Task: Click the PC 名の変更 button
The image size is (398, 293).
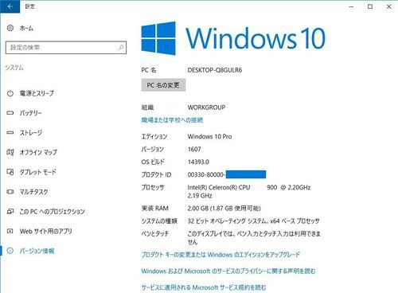Action: (163, 85)
